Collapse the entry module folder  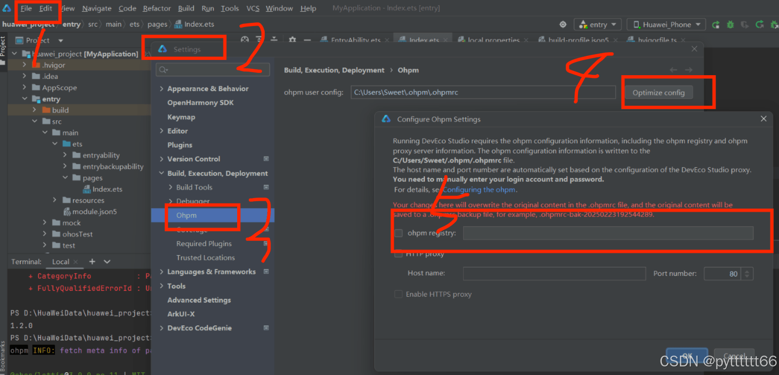tap(24, 99)
